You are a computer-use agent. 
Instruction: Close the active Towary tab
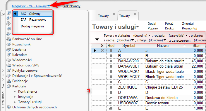click(x=135, y=14)
